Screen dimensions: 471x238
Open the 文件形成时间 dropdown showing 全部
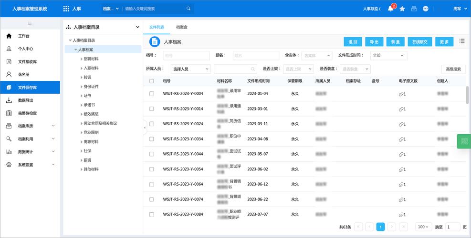[388, 55]
